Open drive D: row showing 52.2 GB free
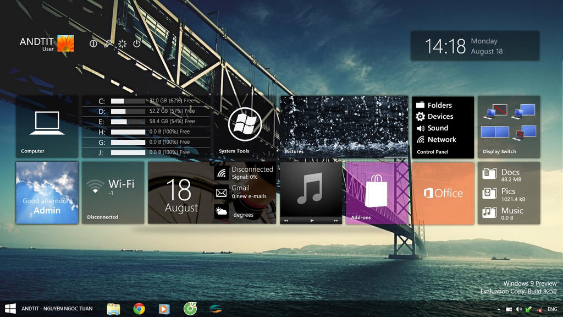The width and height of the screenshot is (563, 317). click(146, 111)
